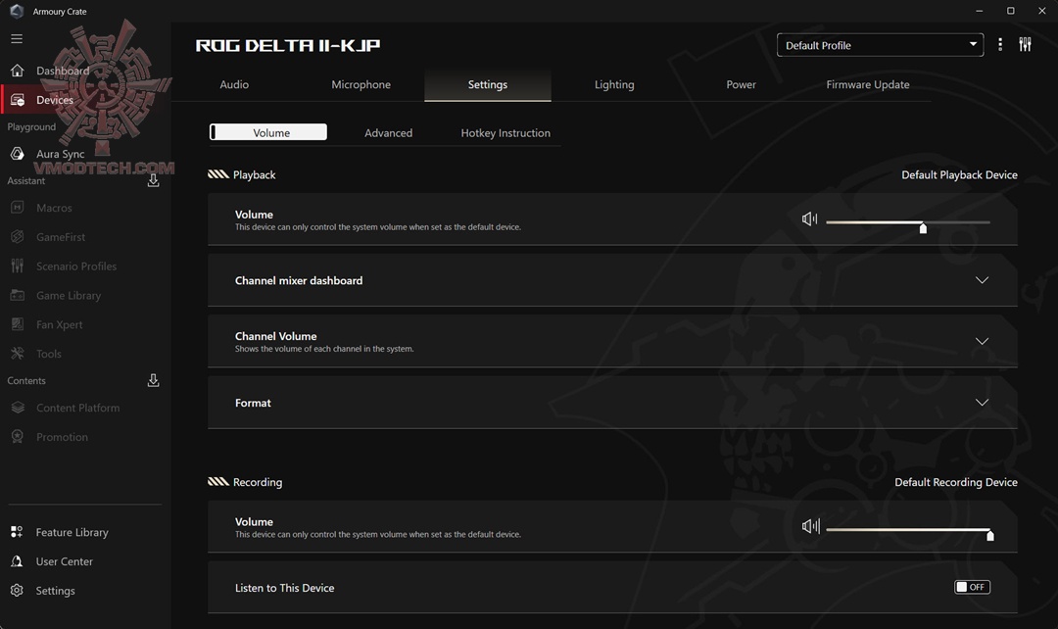This screenshot has width=1058, height=629.
Task: Open the three-dot profile options menu
Action: coord(1000,44)
